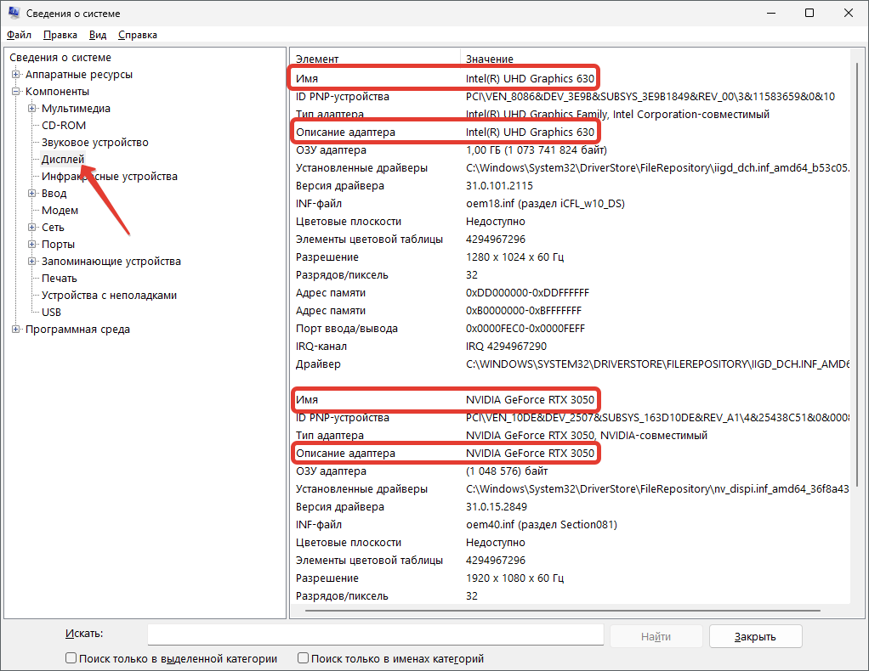Select the Модем tree item
This screenshot has width=869, height=671.
point(60,211)
